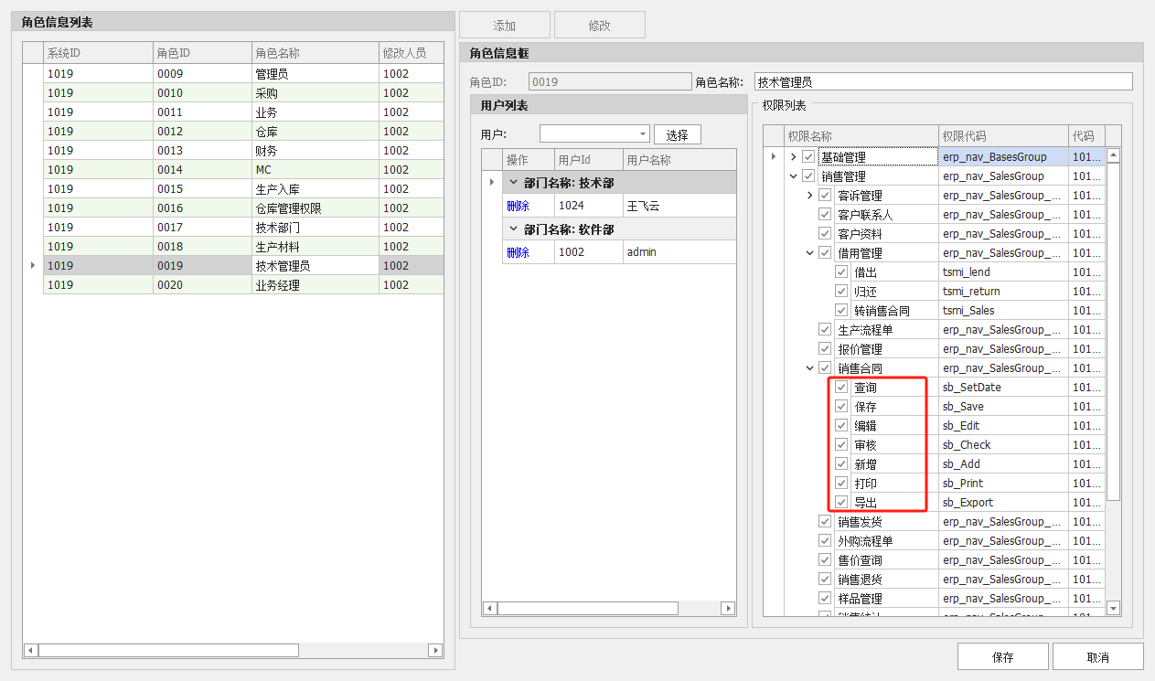This screenshot has width=1155, height=681.
Task: Uncheck the 客诉管理 permission checkbox
Action: pyautogui.click(x=825, y=196)
